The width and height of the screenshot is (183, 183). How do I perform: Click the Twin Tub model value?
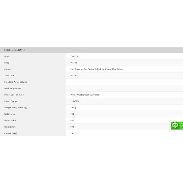coord(75,56)
